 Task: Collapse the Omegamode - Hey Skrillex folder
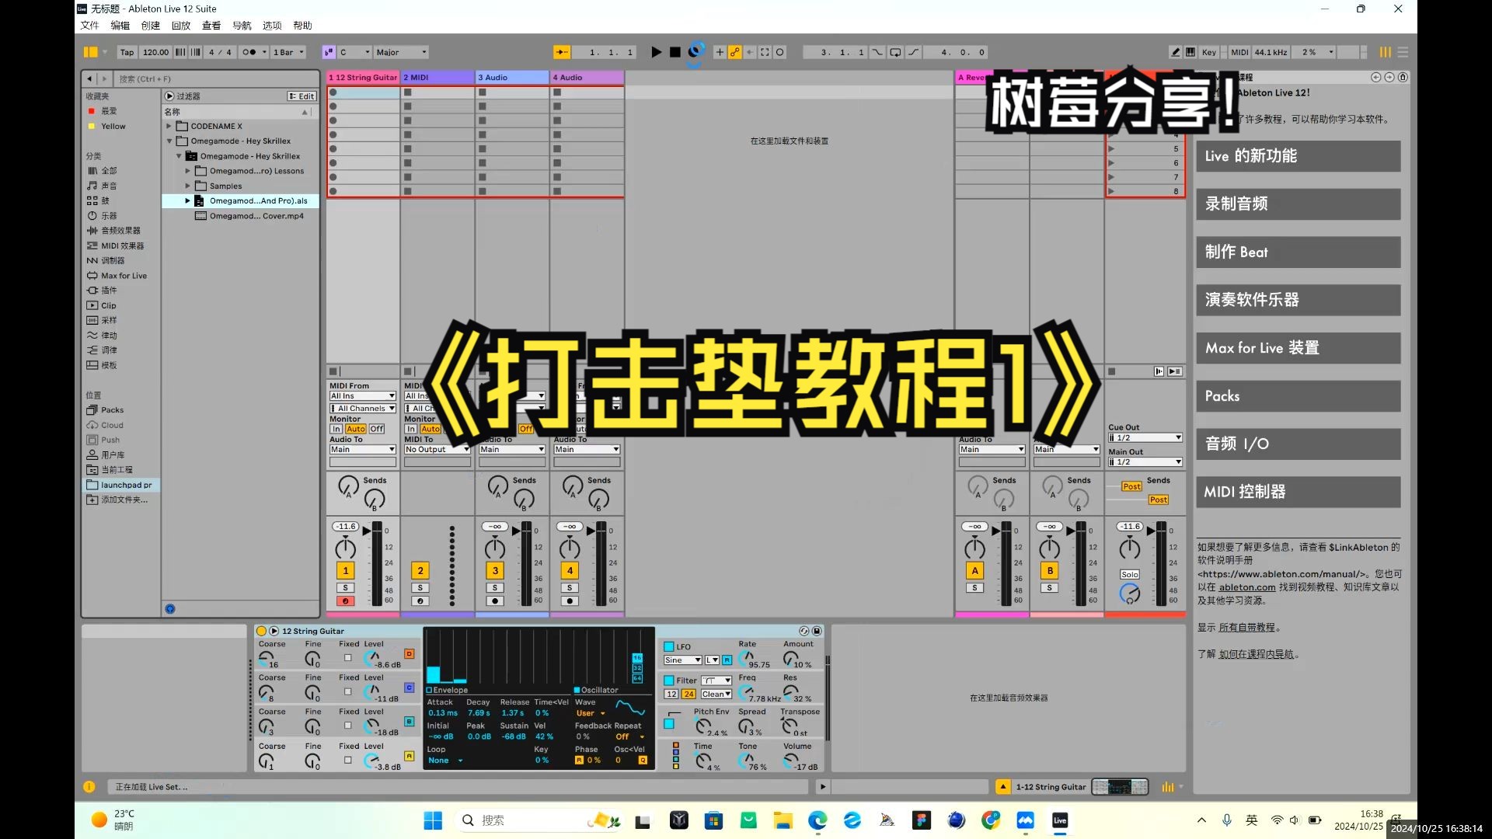tap(169, 141)
